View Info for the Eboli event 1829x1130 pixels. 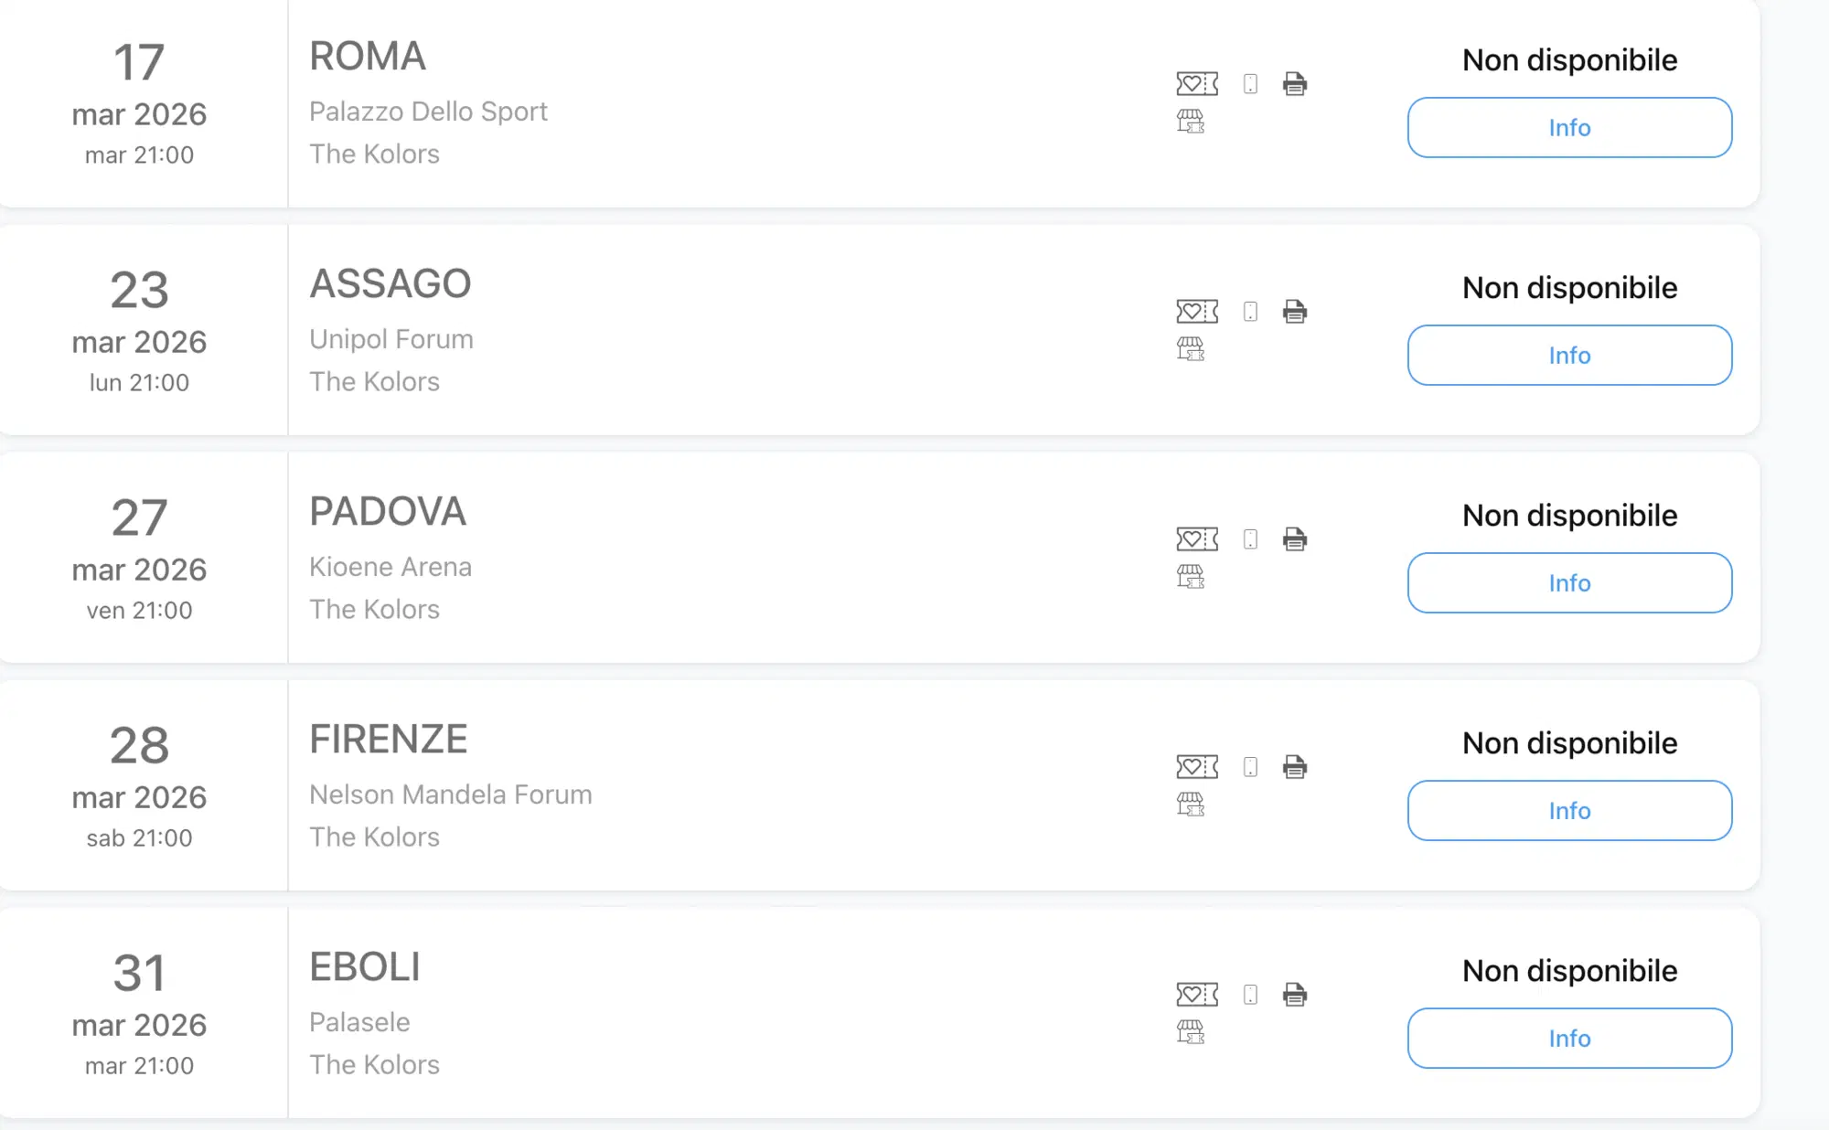tap(1568, 1039)
